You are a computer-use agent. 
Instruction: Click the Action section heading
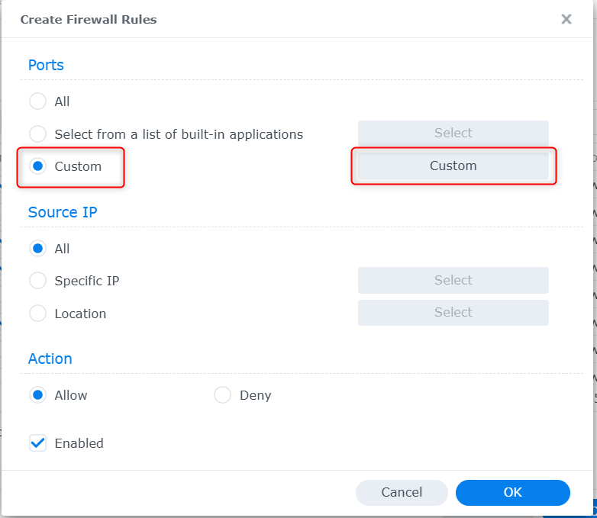(x=50, y=359)
